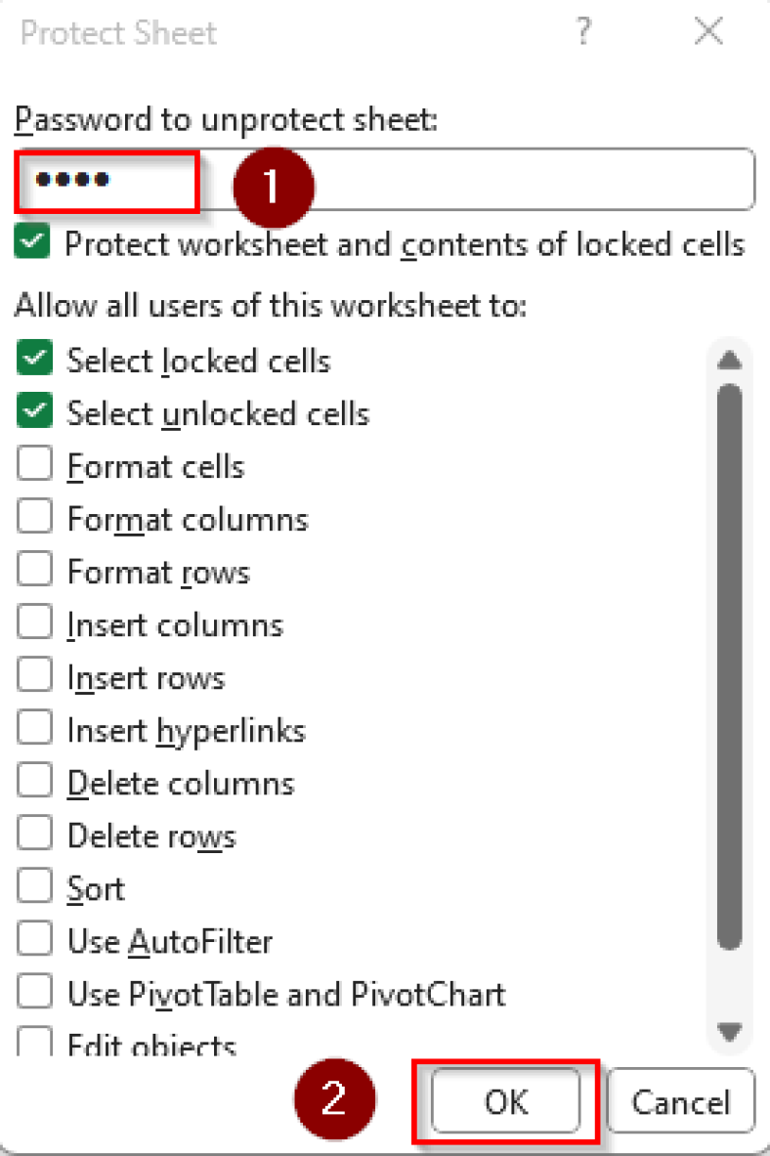Enable the Format columns permission
Screen dimensions: 770x1156
(34, 516)
